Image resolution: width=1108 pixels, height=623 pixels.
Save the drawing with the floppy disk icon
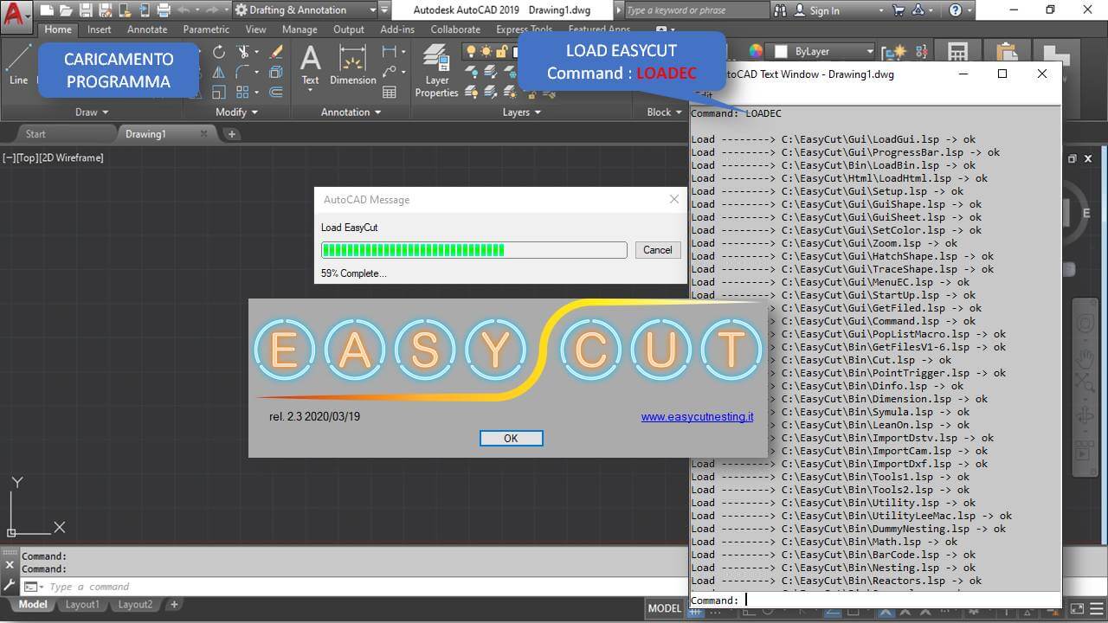coord(85,10)
